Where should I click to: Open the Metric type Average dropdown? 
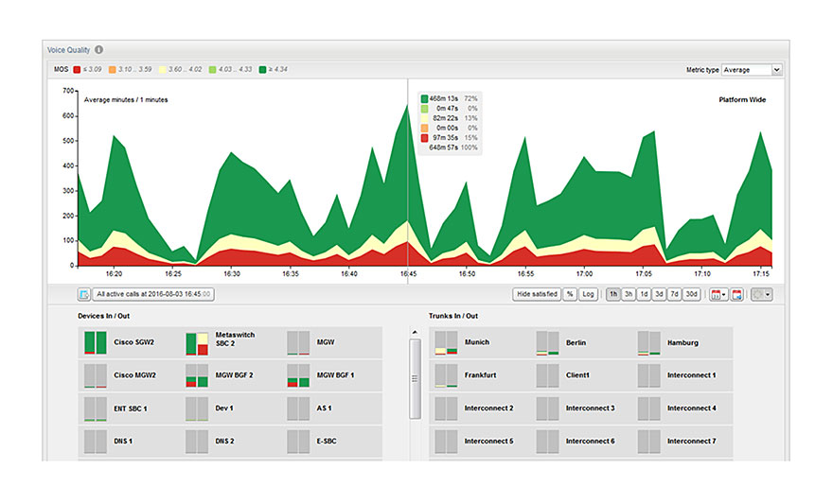(x=752, y=70)
